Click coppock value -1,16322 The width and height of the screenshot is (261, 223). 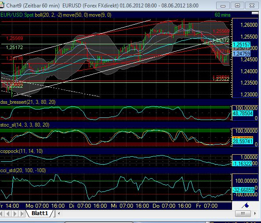click(242, 164)
